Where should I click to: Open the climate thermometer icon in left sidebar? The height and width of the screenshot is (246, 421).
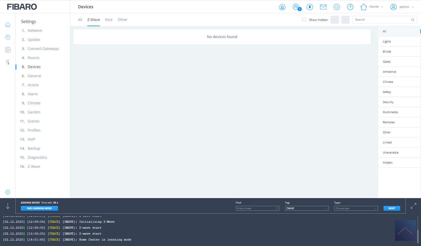click(x=8, y=62)
